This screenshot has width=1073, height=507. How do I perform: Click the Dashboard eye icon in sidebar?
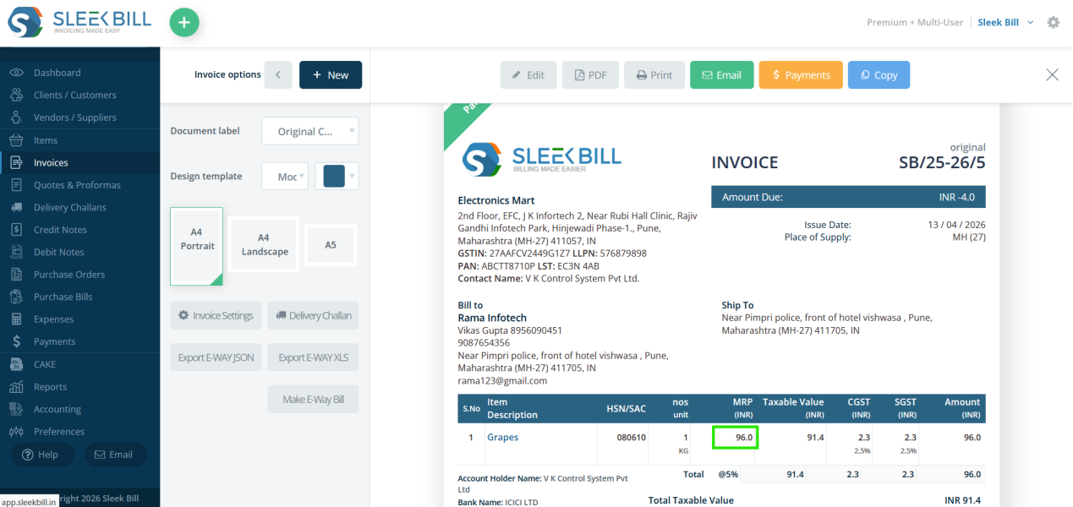pyautogui.click(x=16, y=73)
